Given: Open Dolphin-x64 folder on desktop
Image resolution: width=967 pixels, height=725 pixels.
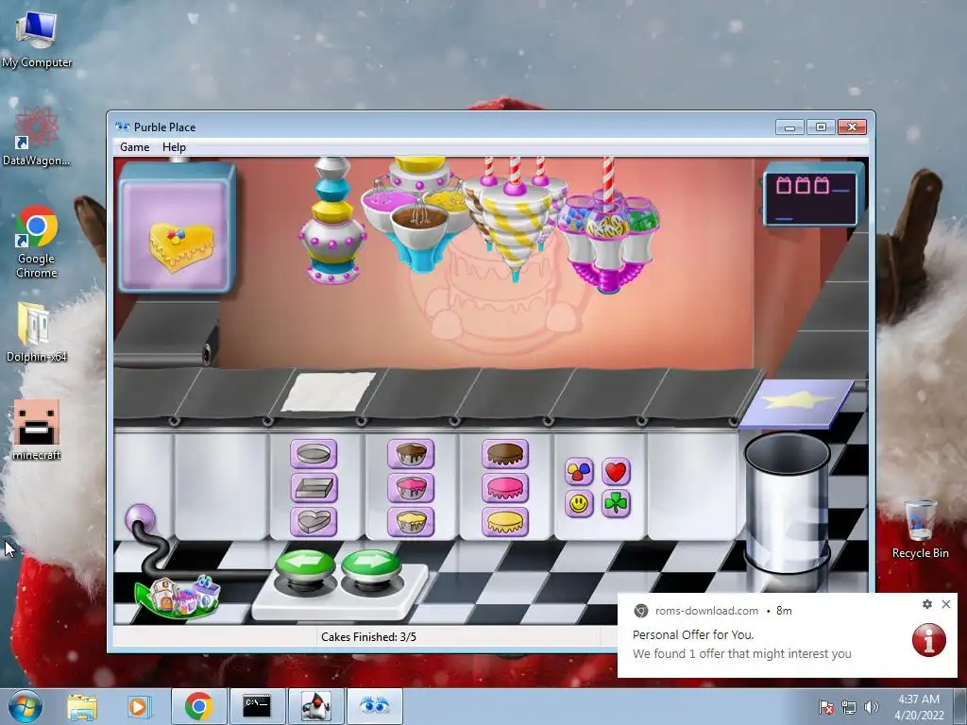Looking at the screenshot, I should click(x=37, y=332).
